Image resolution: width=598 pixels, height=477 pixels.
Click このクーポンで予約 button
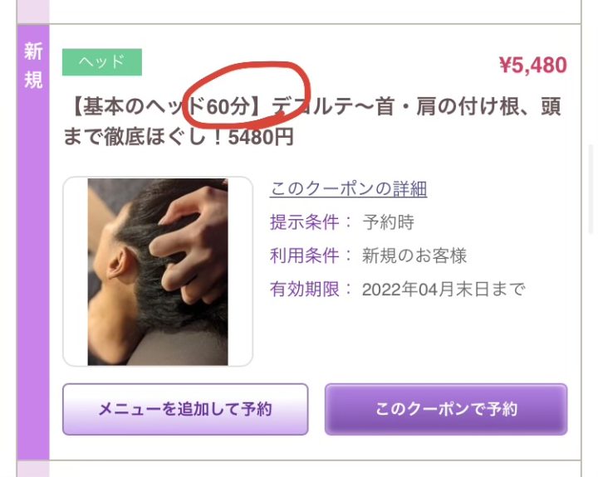point(446,409)
